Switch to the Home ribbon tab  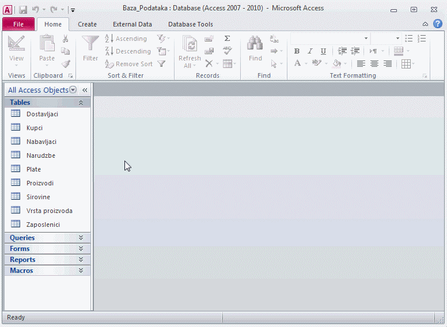[53, 24]
